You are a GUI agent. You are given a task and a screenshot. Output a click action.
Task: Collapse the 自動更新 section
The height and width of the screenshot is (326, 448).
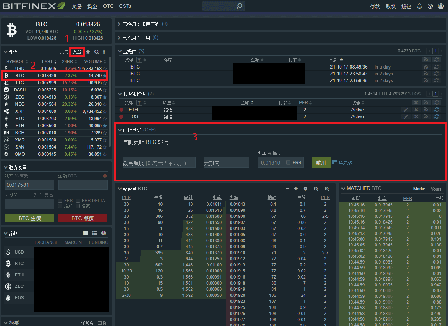click(120, 130)
